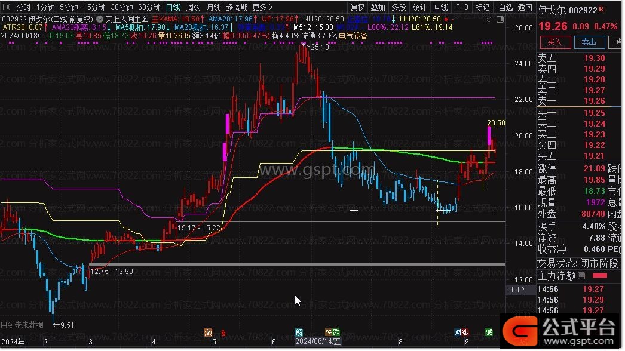Click the split-window icon above the price axis
Image resolution: width=625 pixels, height=351 pixels.
(500, 19)
